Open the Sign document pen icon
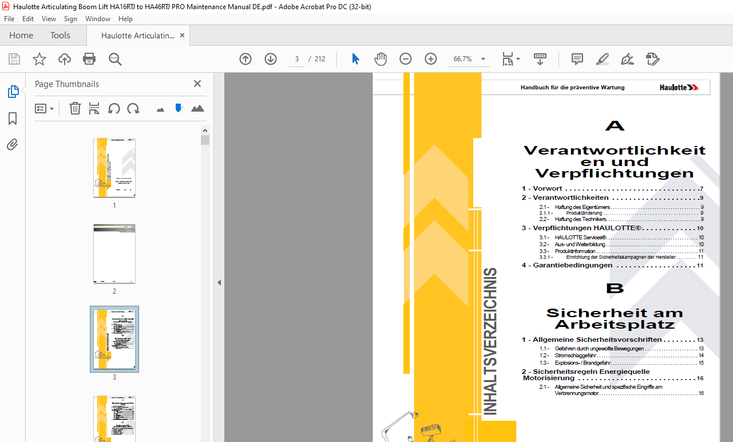The width and height of the screenshot is (733, 442). point(628,59)
